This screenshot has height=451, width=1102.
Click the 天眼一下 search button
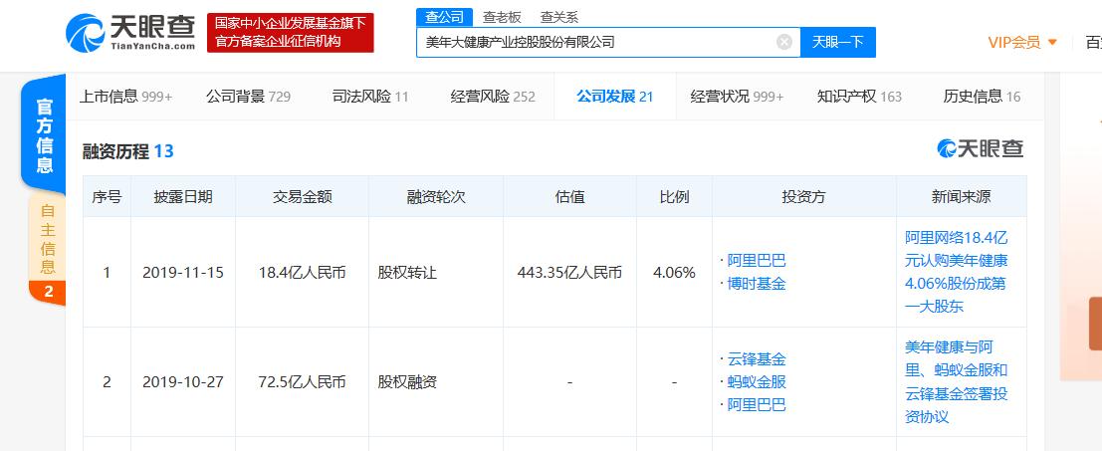point(838,42)
